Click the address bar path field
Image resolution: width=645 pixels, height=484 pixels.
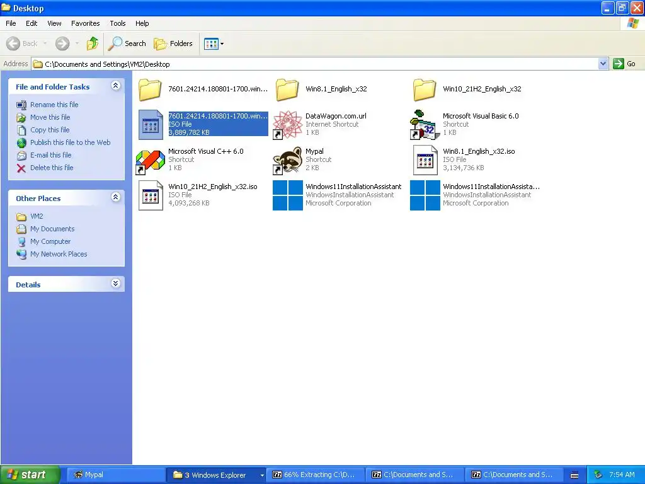click(315, 64)
